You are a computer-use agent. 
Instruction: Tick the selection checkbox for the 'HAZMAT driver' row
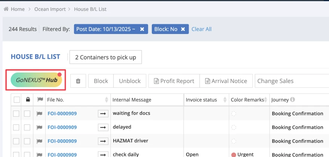coord(16,141)
